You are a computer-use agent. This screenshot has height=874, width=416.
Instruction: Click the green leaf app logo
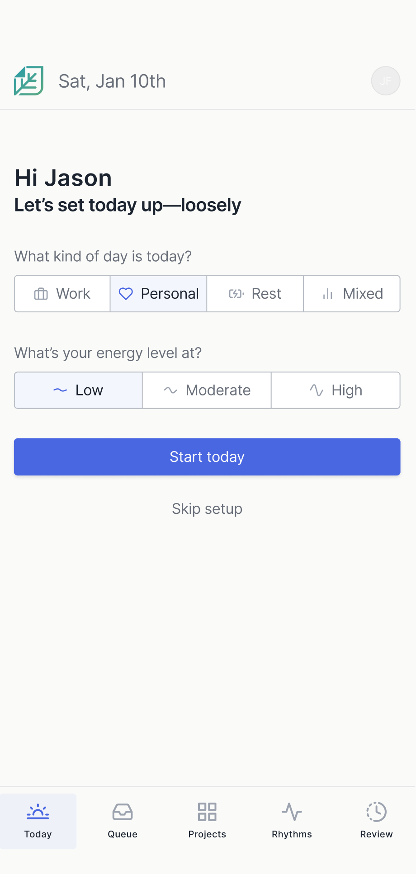tap(28, 81)
